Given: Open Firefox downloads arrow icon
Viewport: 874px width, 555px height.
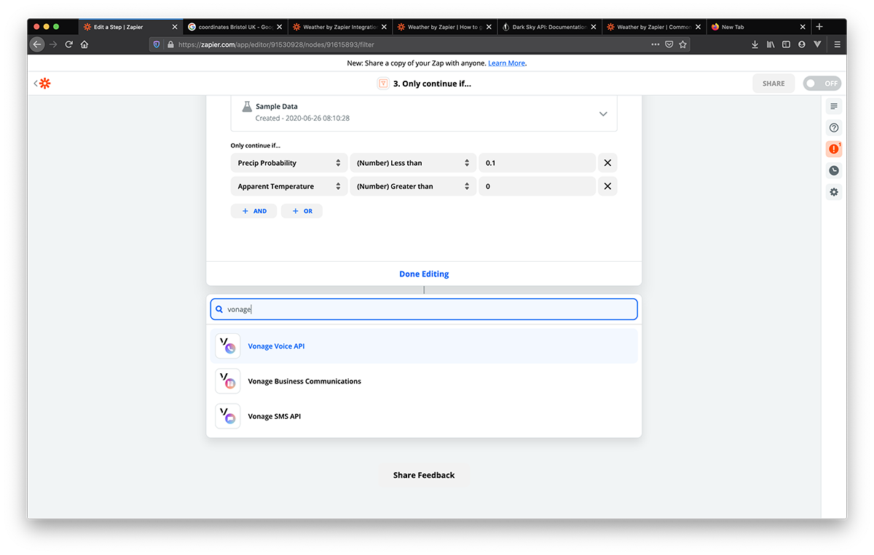Looking at the screenshot, I should 755,44.
